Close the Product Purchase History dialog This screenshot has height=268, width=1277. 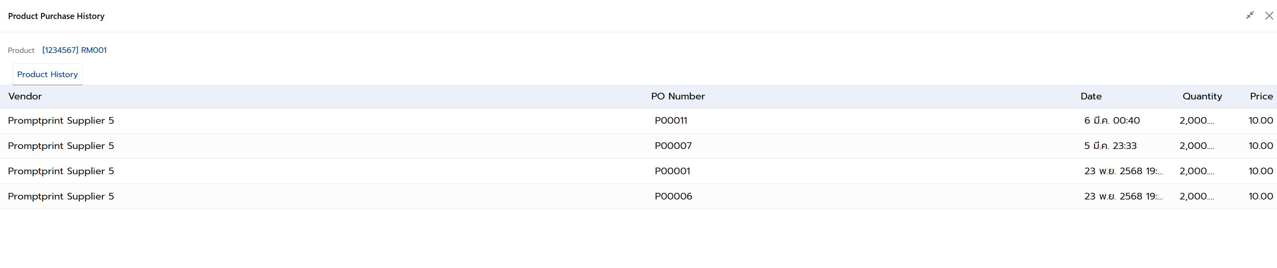coord(1269,16)
